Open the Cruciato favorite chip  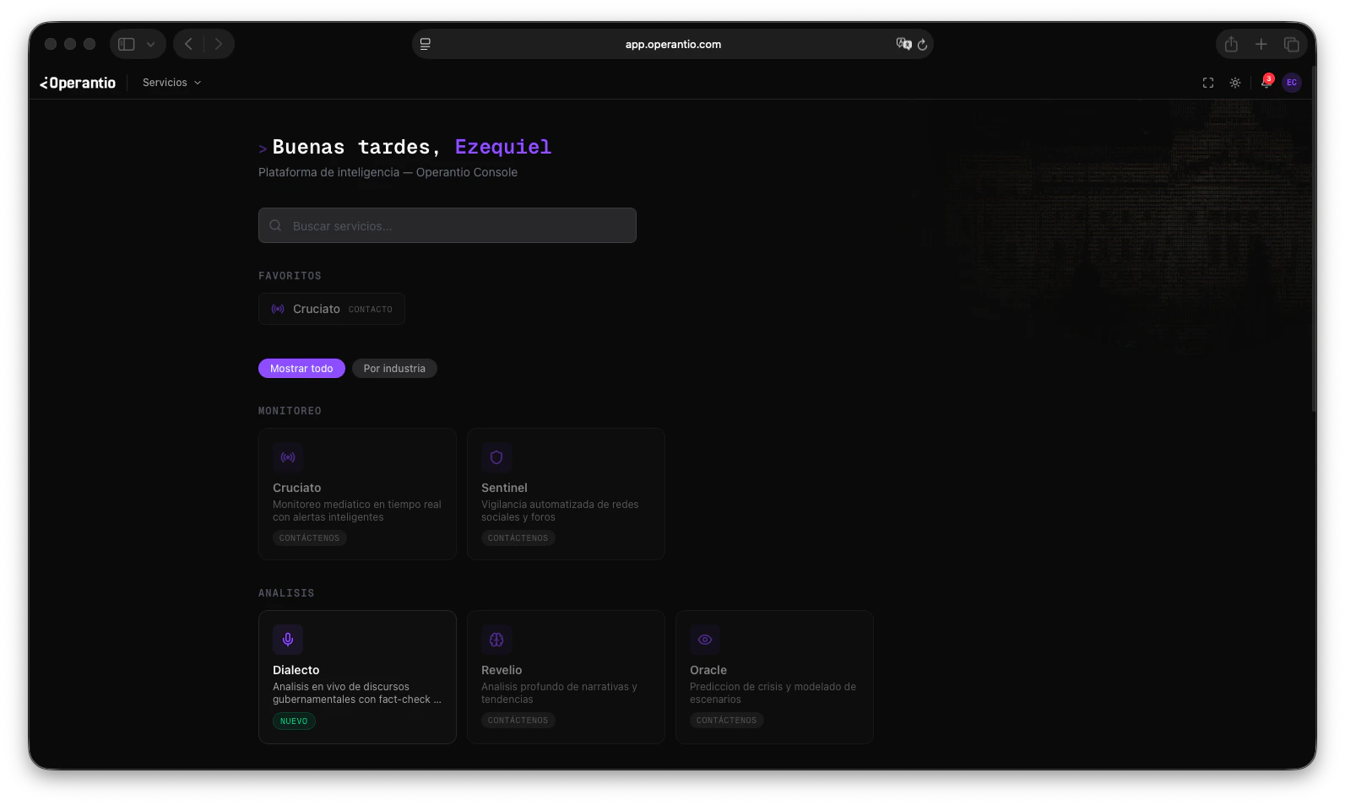pos(332,309)
